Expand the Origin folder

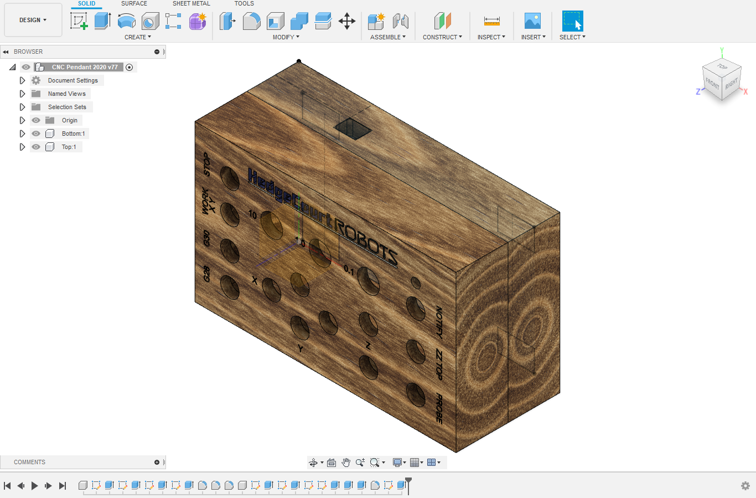(22, 120)
